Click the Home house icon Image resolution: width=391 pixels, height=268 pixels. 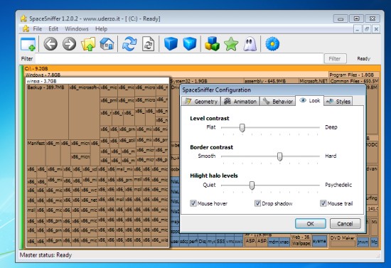[x=107, y=44]
